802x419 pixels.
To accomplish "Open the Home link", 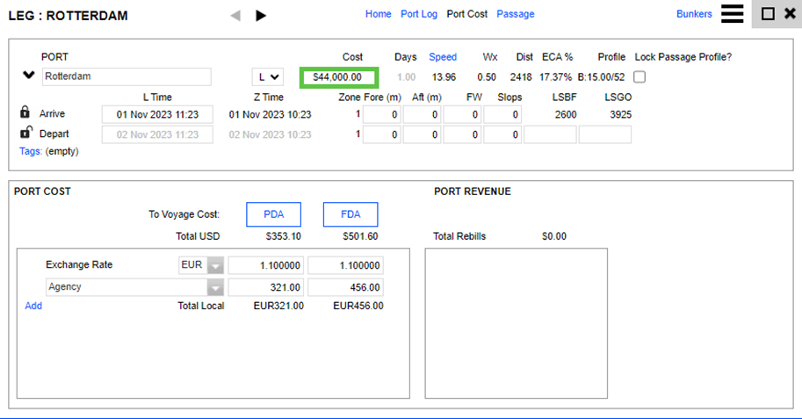I will [x=378, y=14].
